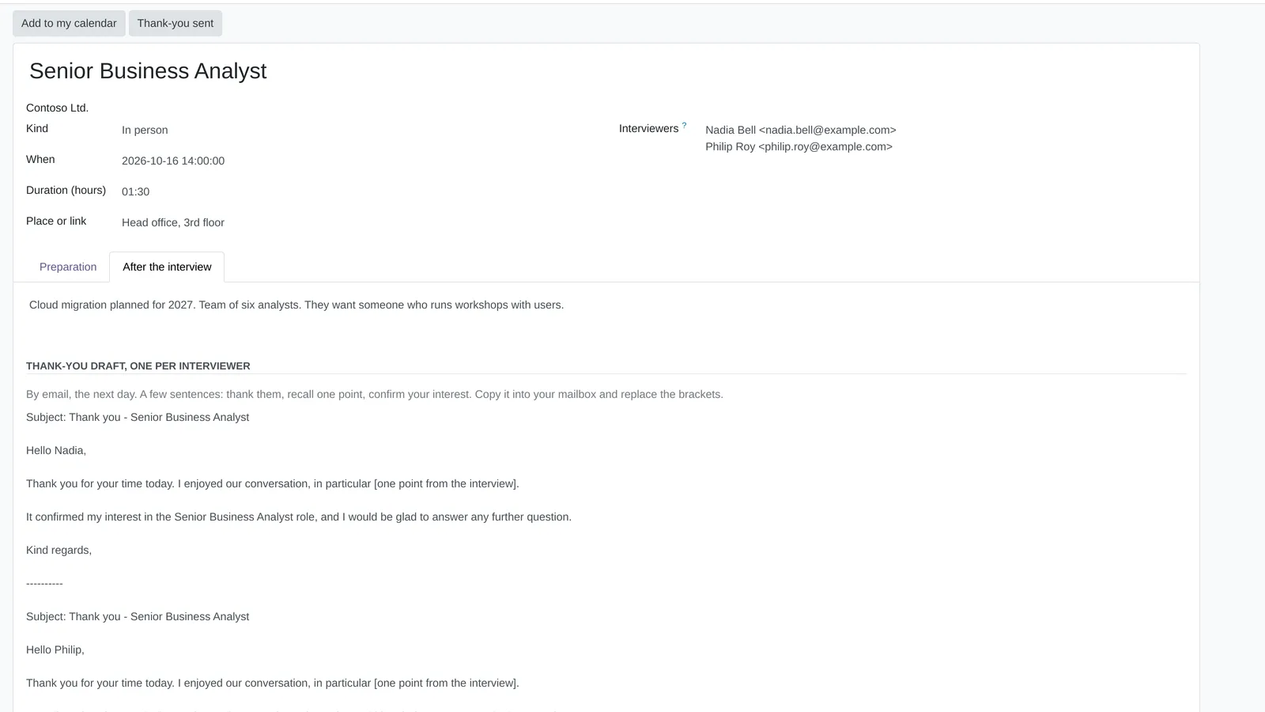Image resolution: width=1265 pixels, height=712 pixels.
Task: Click the Contoso Ltd. company name
Action: coord(57,108)
